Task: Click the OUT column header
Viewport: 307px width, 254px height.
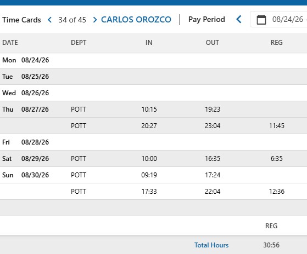Action: [x=213, y=43]
